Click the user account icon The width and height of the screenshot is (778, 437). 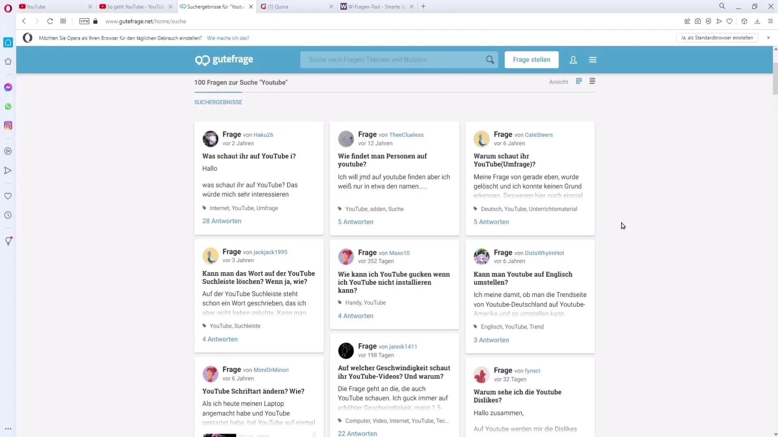[573, 59]
